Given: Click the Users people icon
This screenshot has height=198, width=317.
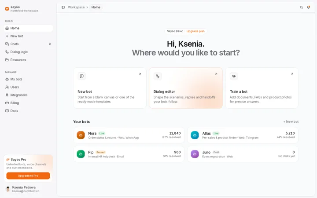Looking at the screenshot, I should pos(7,87).
